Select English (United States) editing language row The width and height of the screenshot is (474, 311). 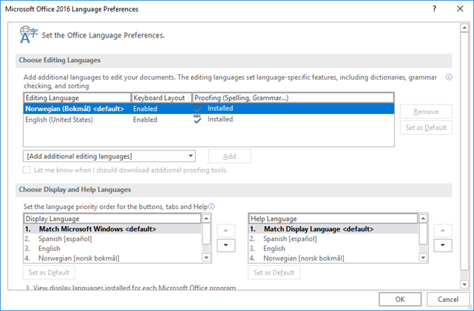point(208,119)
